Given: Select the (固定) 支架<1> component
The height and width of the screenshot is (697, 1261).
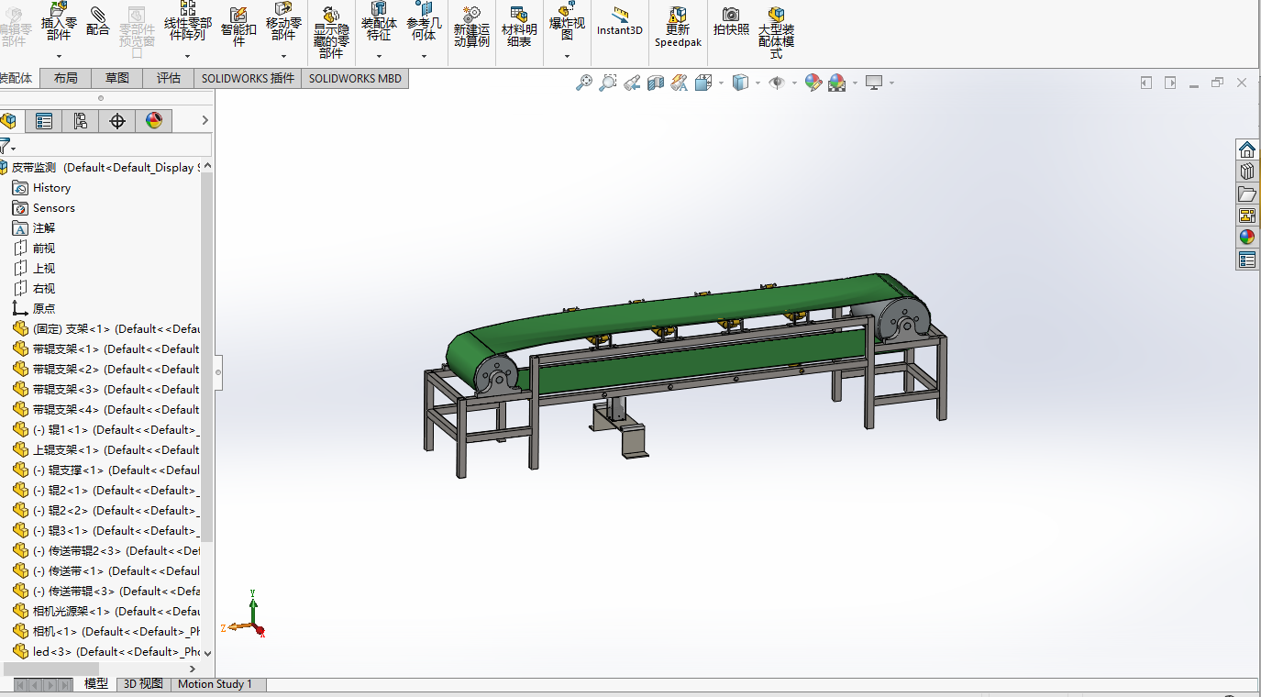Looking at the screenshot, I should tap(106, 329).
